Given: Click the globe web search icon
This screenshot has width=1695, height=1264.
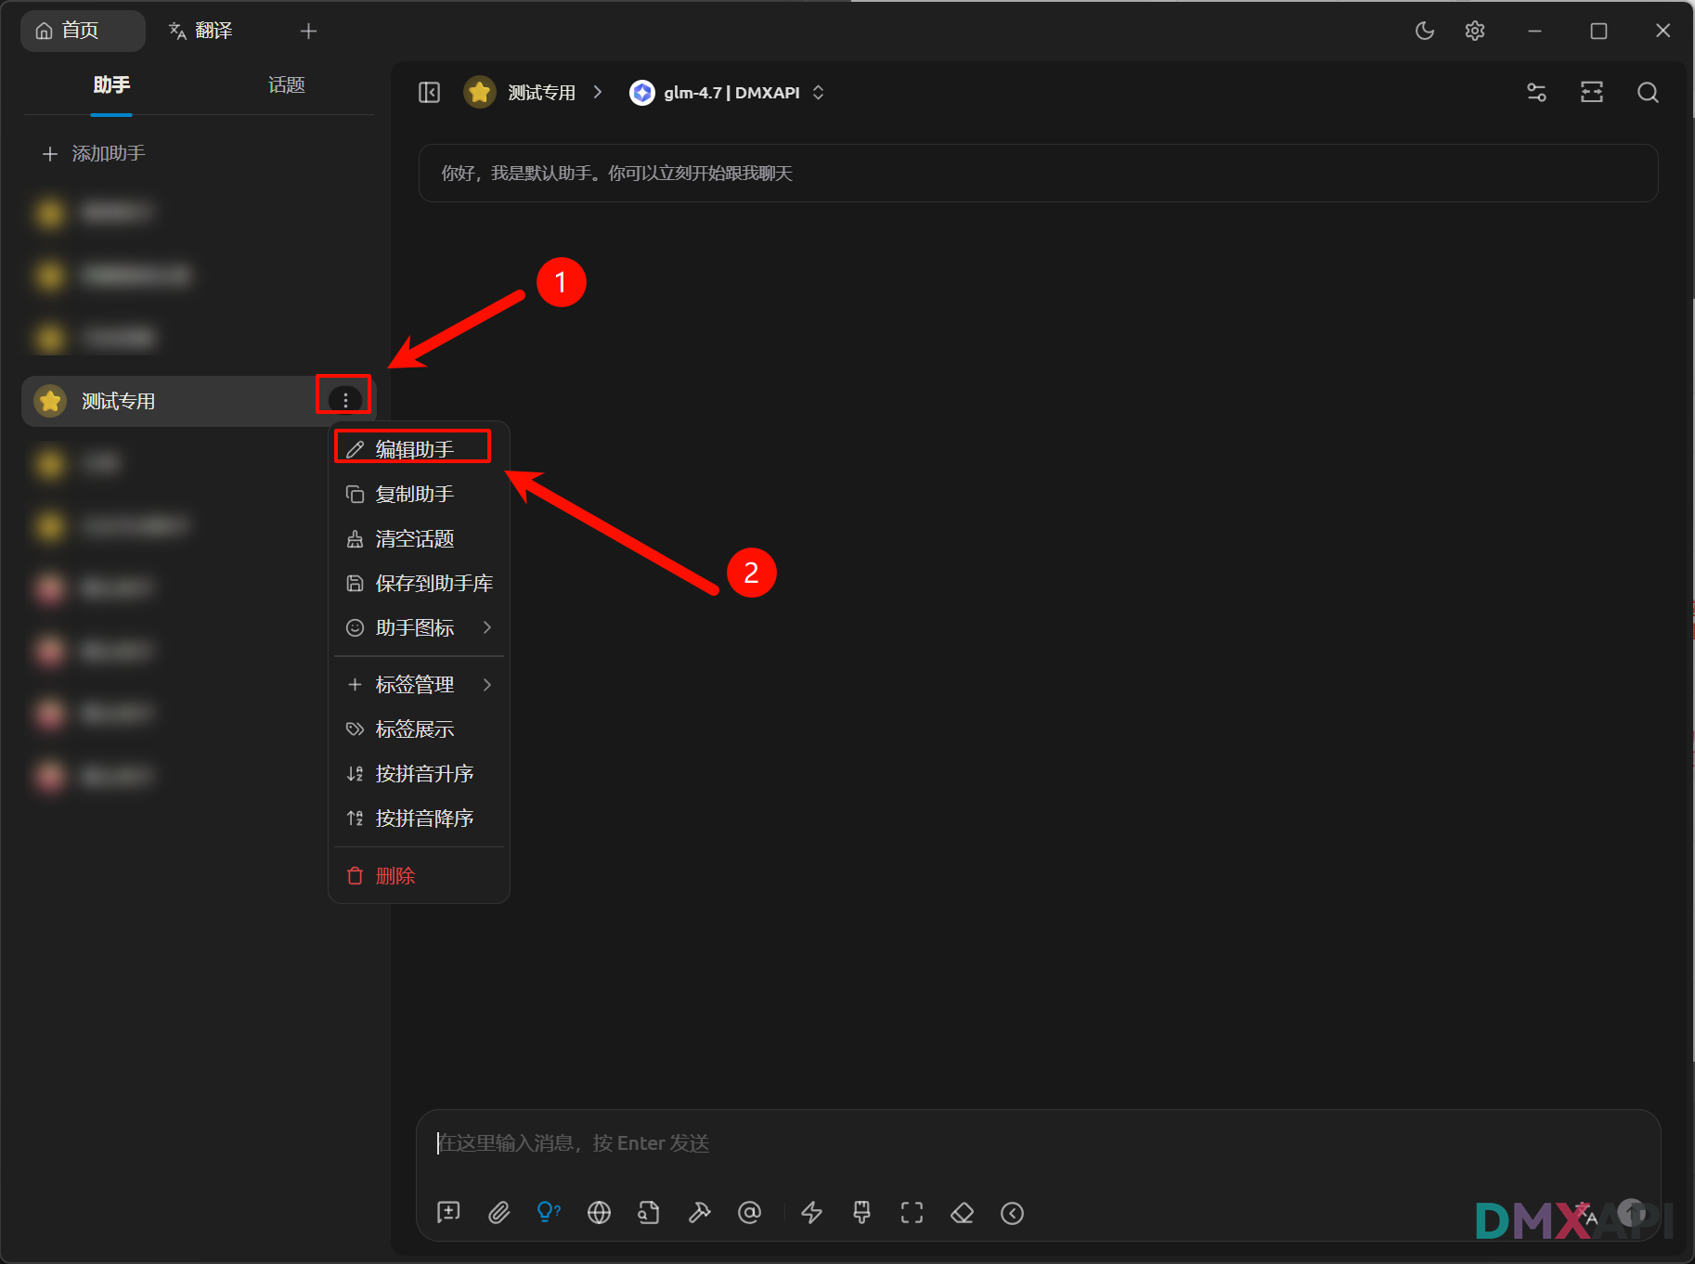Looking at the screenshot, I should 599,1213.
